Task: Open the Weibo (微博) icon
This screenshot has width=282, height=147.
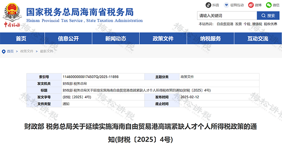Action: [x=251, y=5]
